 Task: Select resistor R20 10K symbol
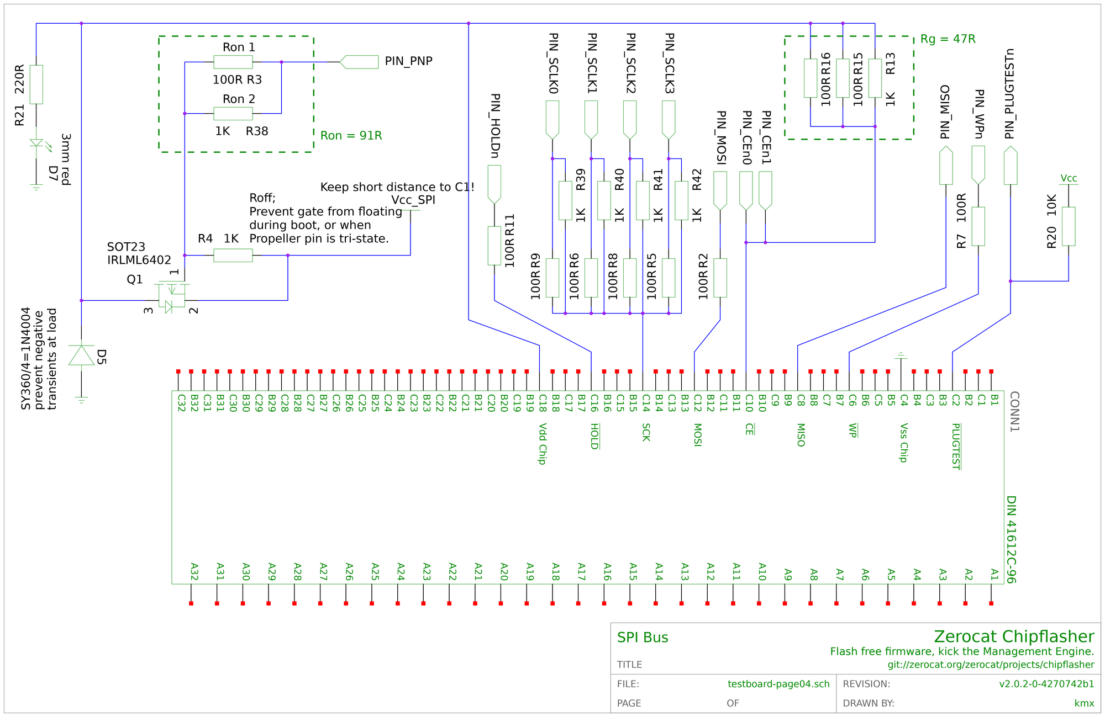pos(1069,226)
